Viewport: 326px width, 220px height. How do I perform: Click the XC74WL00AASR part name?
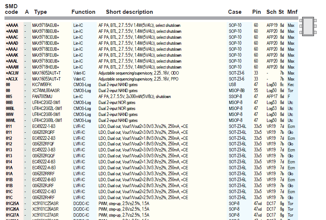click(x=46, y=91)
